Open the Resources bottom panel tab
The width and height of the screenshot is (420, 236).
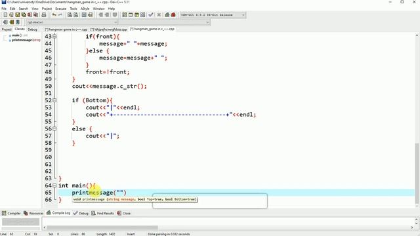tap(33, 213)
